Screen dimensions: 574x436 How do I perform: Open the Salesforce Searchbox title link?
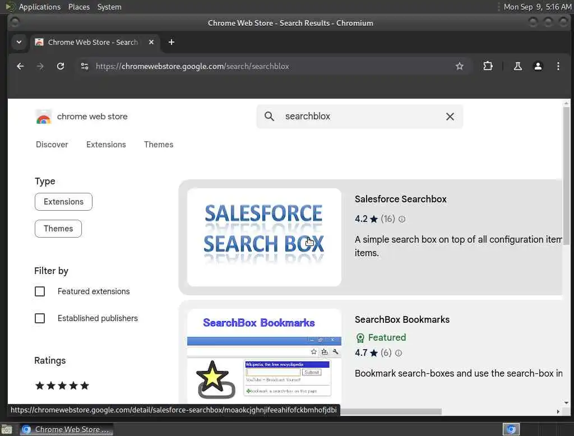[x=400, y=199]
